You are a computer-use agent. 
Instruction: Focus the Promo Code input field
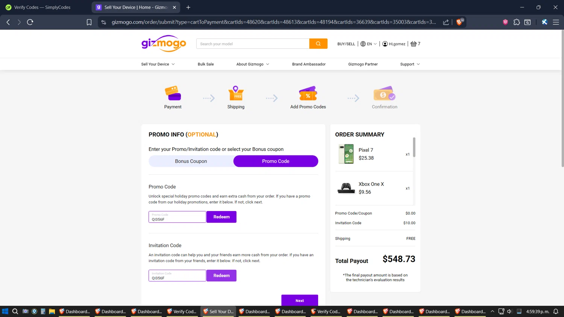click(x=177, y=217)
